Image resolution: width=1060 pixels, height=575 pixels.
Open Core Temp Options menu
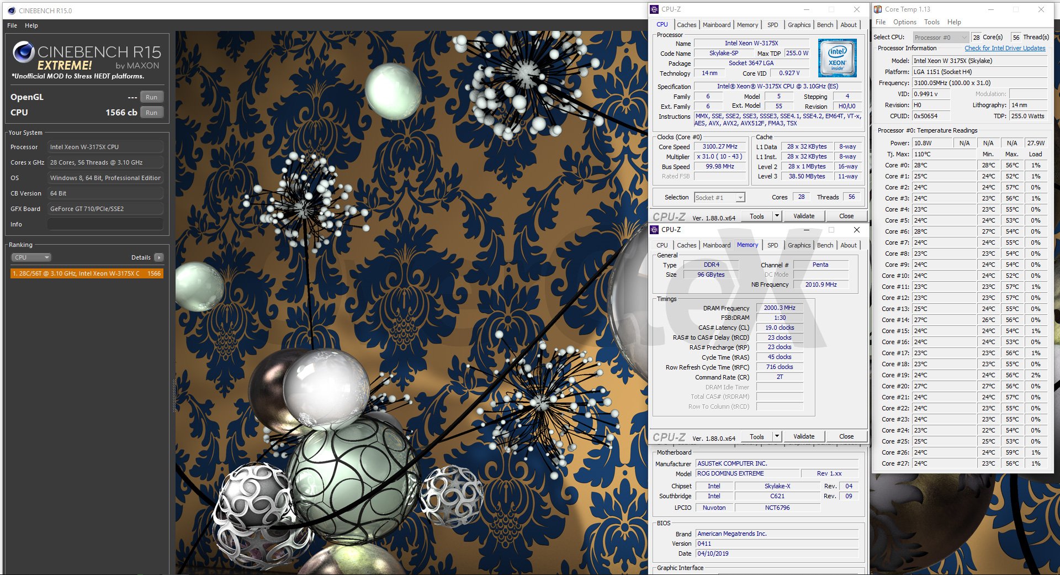(x=905, y=22)
